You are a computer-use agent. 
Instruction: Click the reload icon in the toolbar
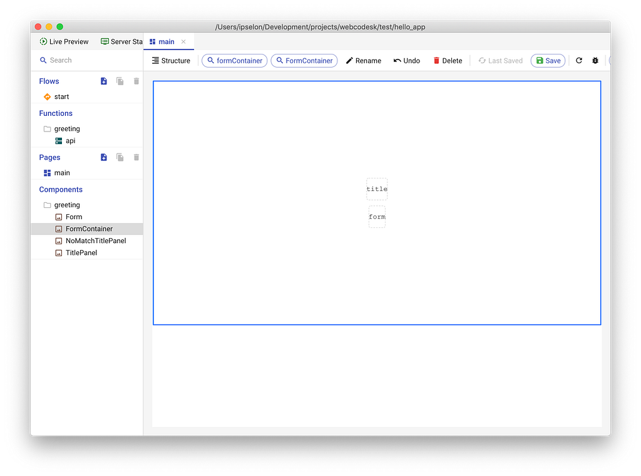pos(579,61)
